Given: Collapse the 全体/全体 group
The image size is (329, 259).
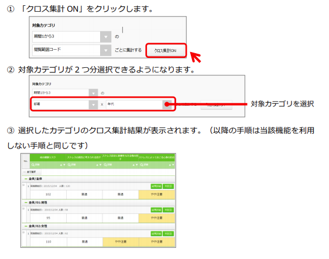Looking at the screenshot, I should (x=26, y=179).
